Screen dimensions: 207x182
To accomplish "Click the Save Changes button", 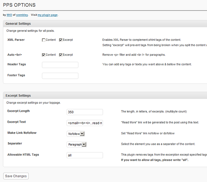I will (x=16, y=176).
